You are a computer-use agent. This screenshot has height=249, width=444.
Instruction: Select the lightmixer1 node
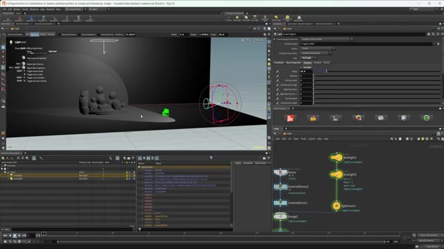coord(336,206)
